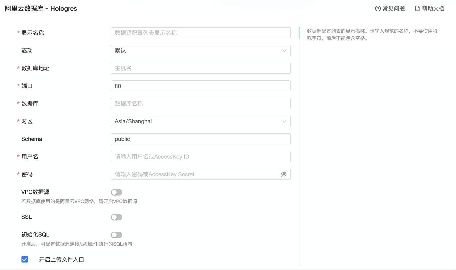Click the 开启上传文件入口 label text
456x270 pixels.
click(x=61, y=260)
